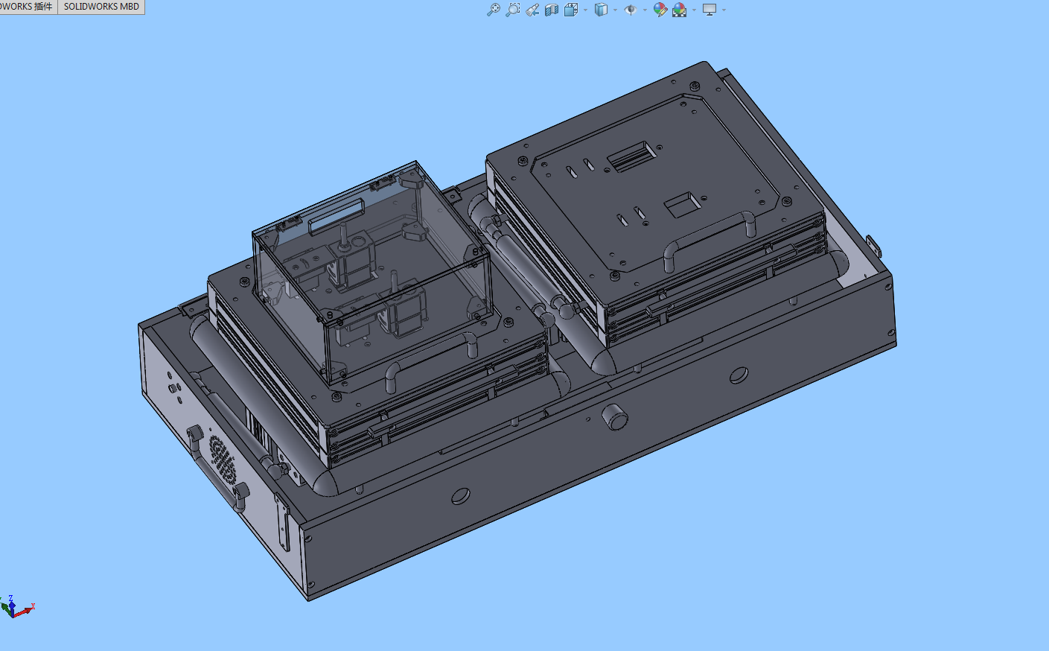Switch to the SOLIDWORKS 插件 tab
Screen dimensions: 1049x651
(28, 7)
